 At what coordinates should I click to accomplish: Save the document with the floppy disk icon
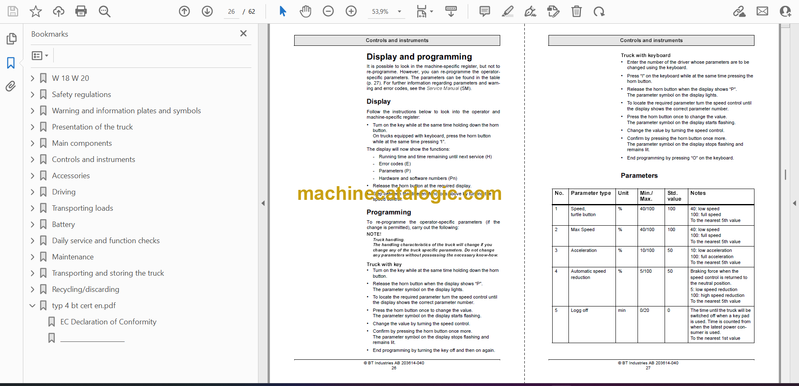point(13,11)
